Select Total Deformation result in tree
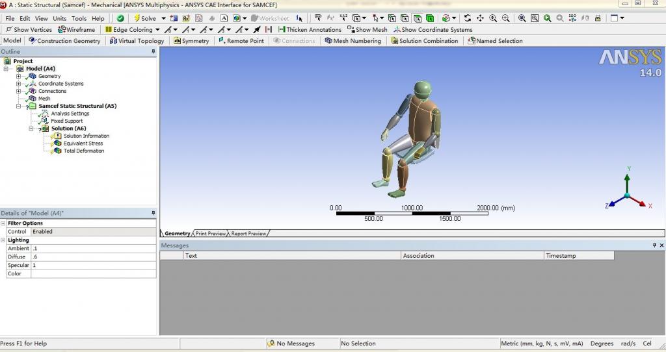This screenshot has width=666, height=352. pos(83,151)
